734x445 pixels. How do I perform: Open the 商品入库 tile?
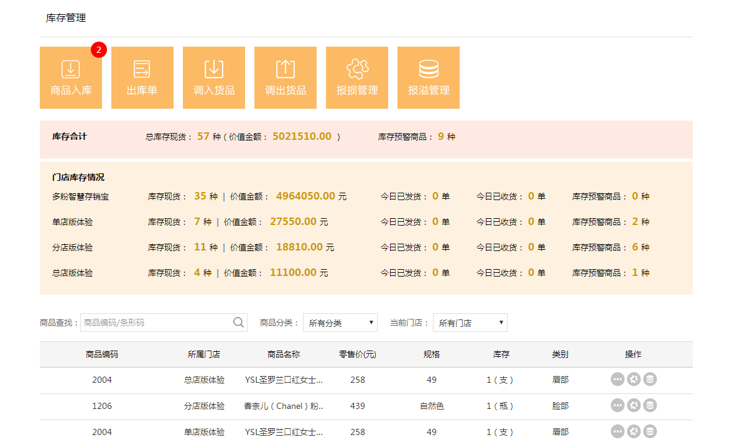(71, 78)
